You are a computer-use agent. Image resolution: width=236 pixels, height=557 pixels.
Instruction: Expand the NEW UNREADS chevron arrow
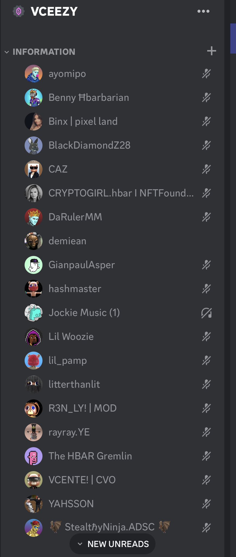click(80, 544)
